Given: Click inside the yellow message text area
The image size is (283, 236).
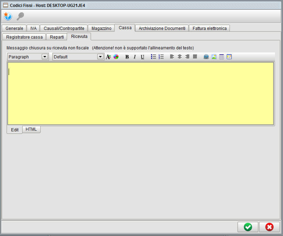Looking at the screenshot, I should tap(140, 93).
